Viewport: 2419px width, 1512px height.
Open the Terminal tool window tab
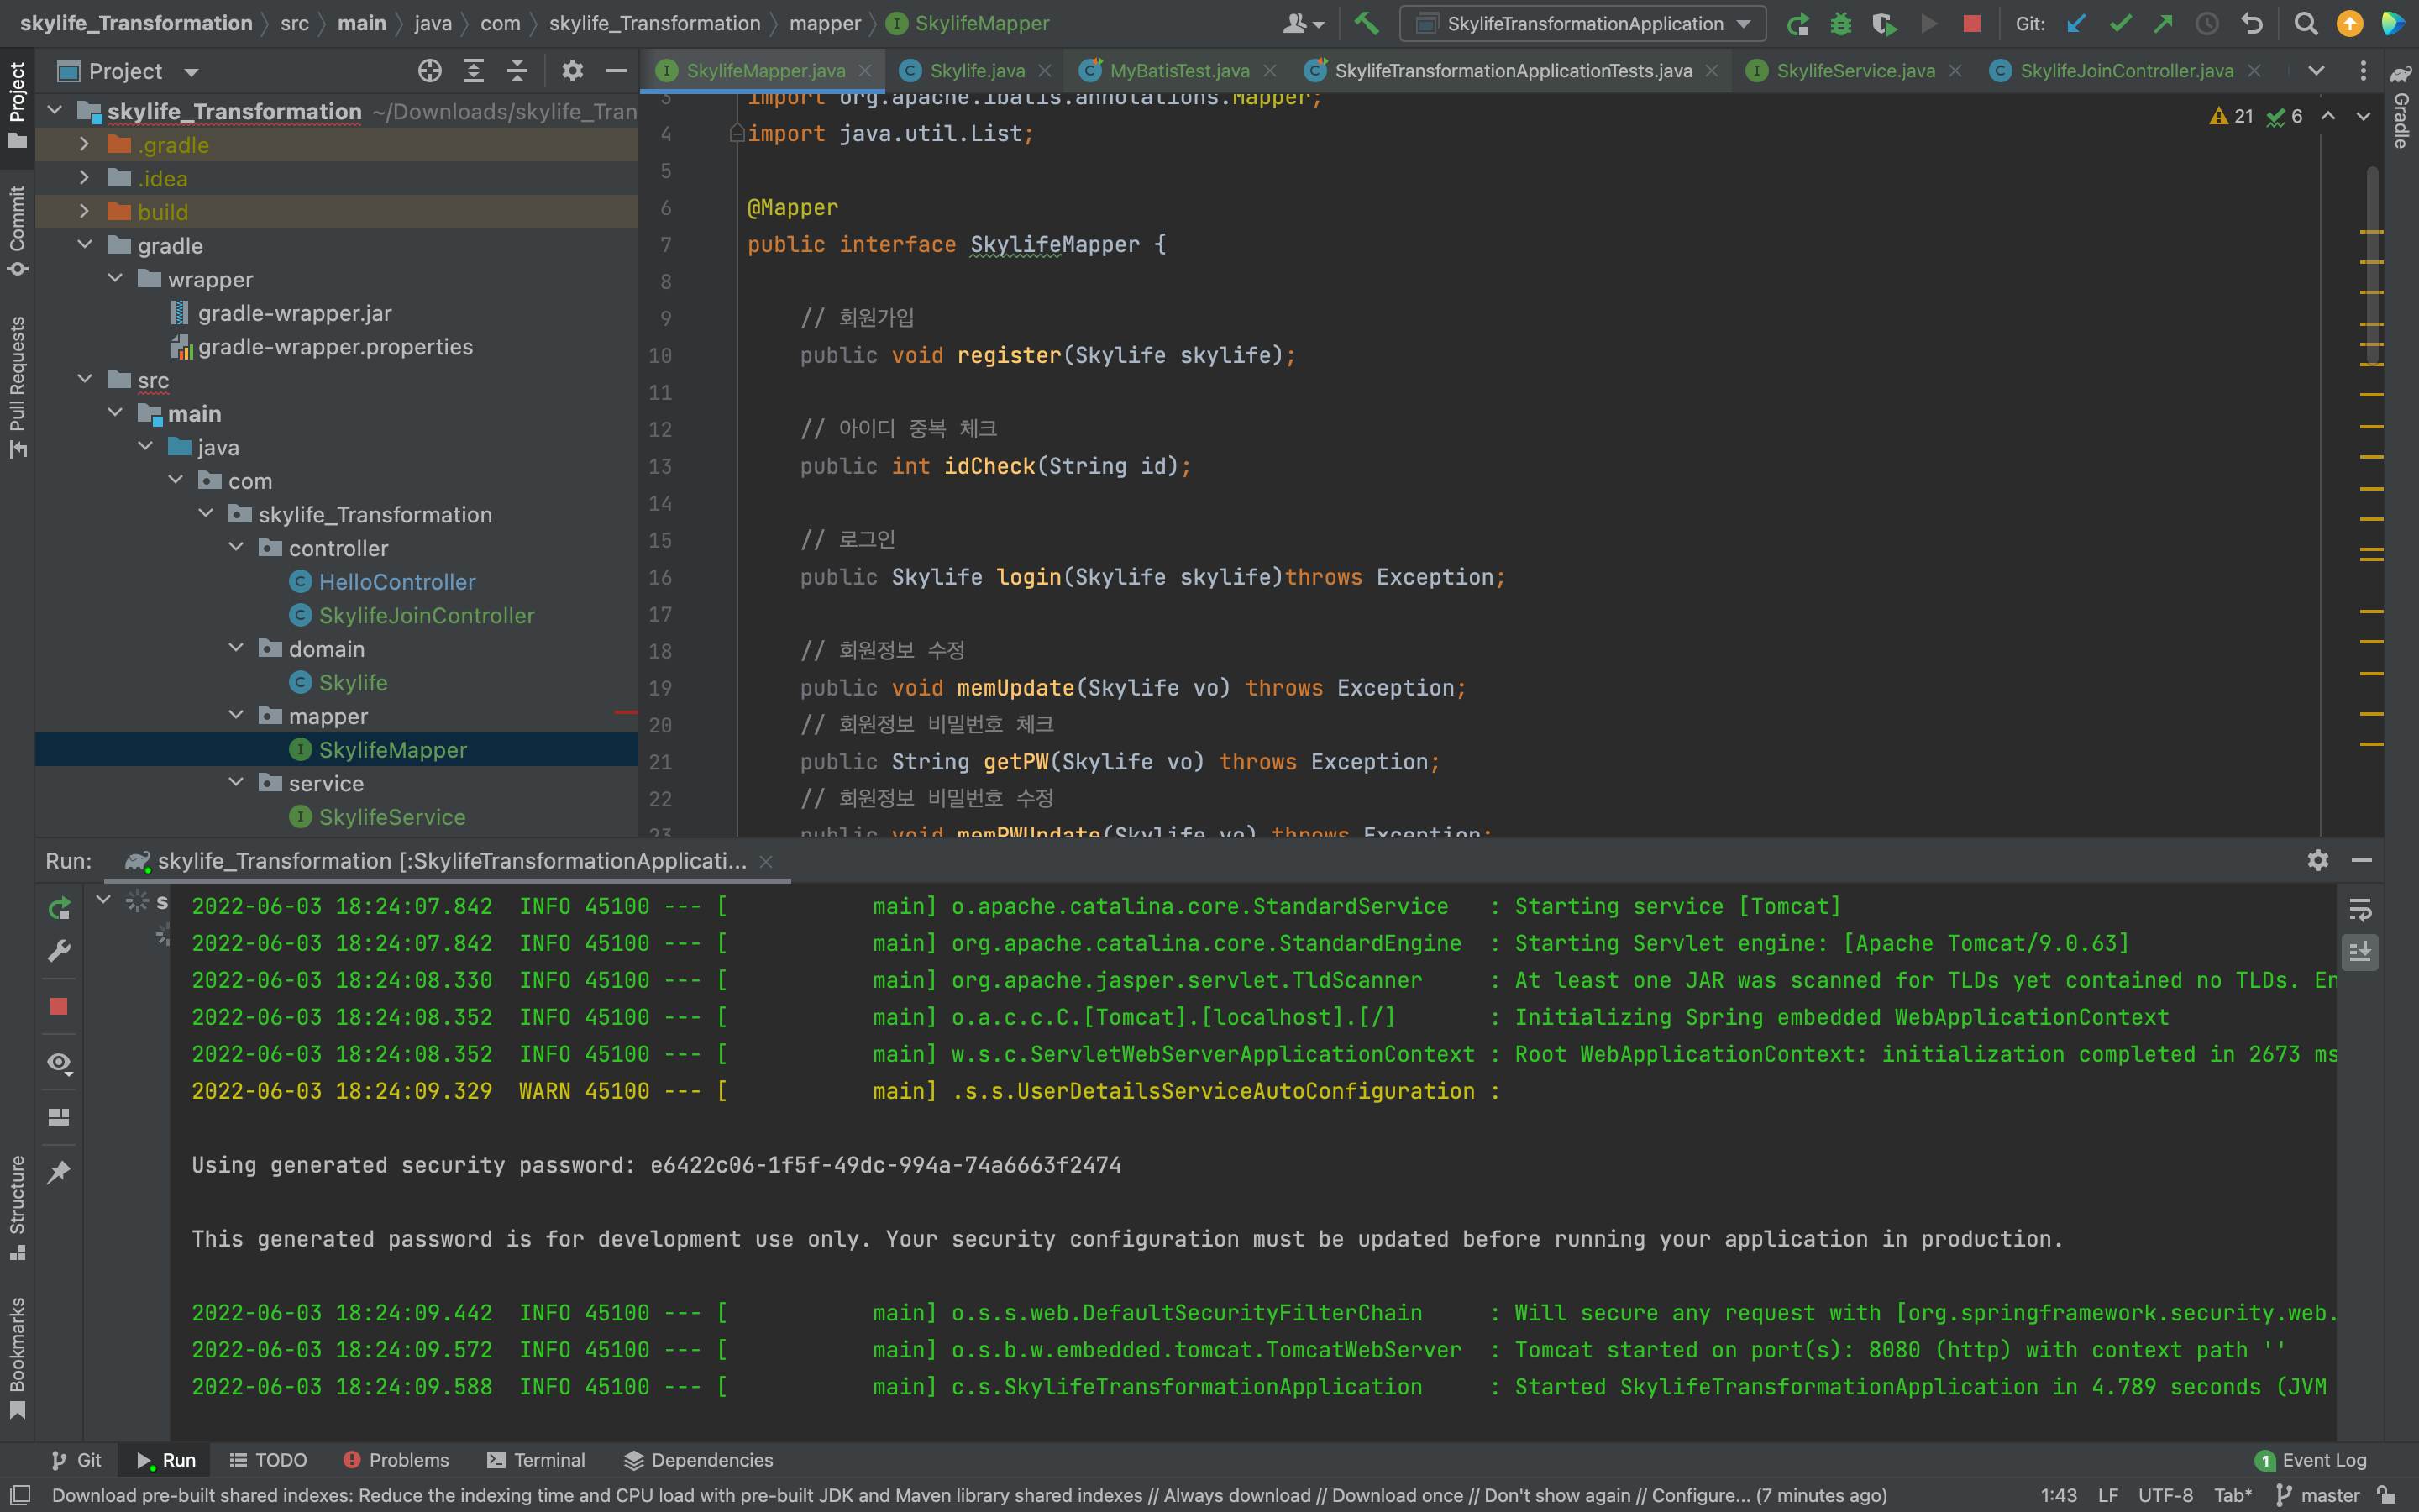point(537,1460)
